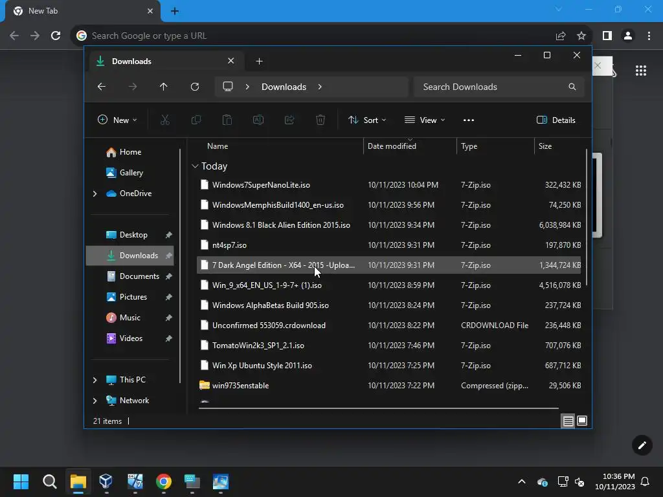Refresh the Downloads folder view
Image resolution: width=663 pixels, height=497 pixels.
[x=194, y=87]
